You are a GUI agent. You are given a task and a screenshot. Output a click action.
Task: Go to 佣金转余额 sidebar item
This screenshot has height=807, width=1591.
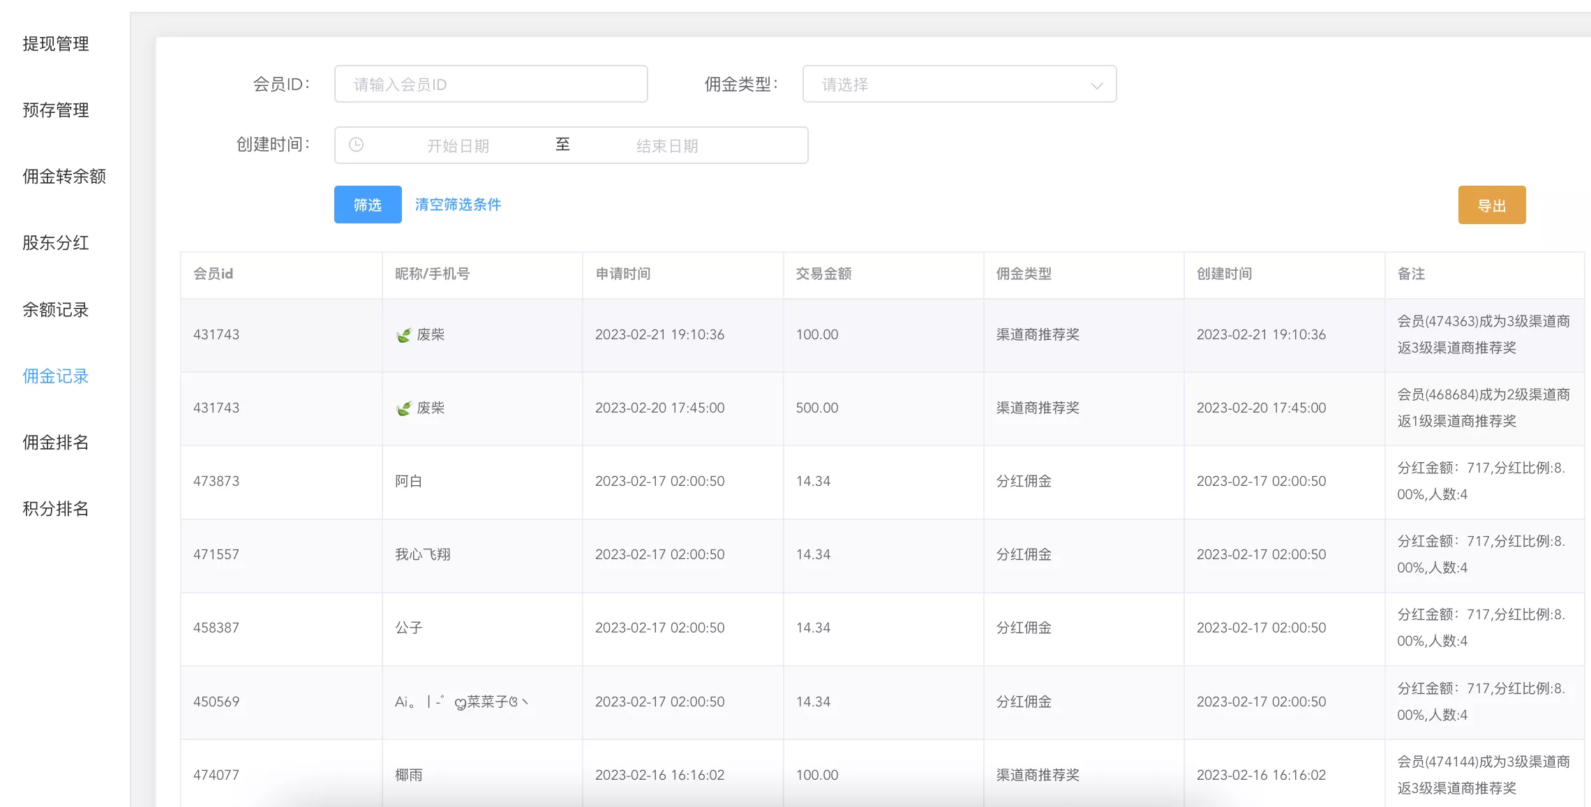point(64,177)
